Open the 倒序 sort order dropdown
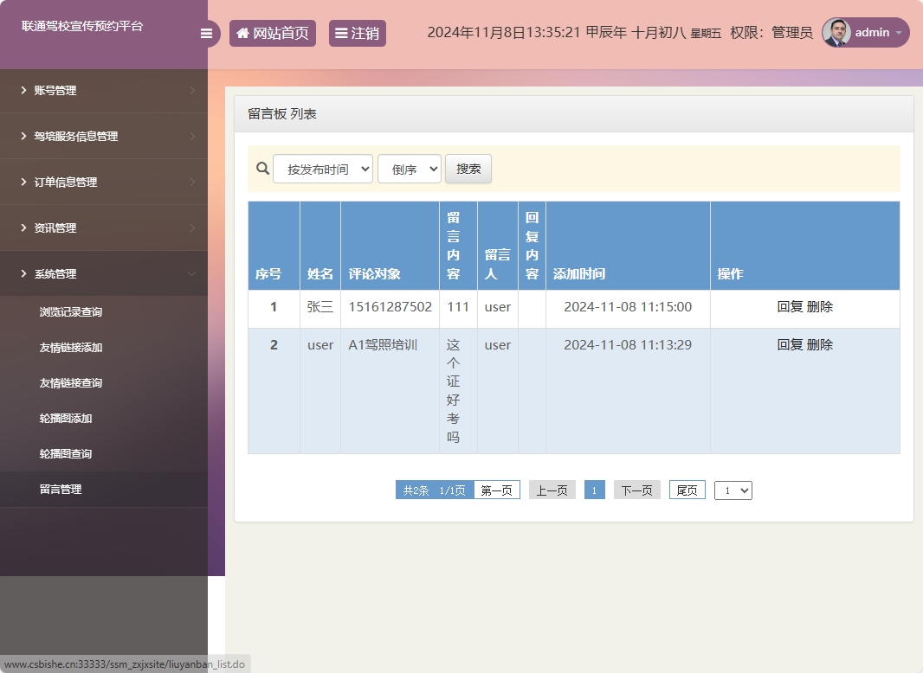This screenshot has width=923, height=673. point(409,169)
